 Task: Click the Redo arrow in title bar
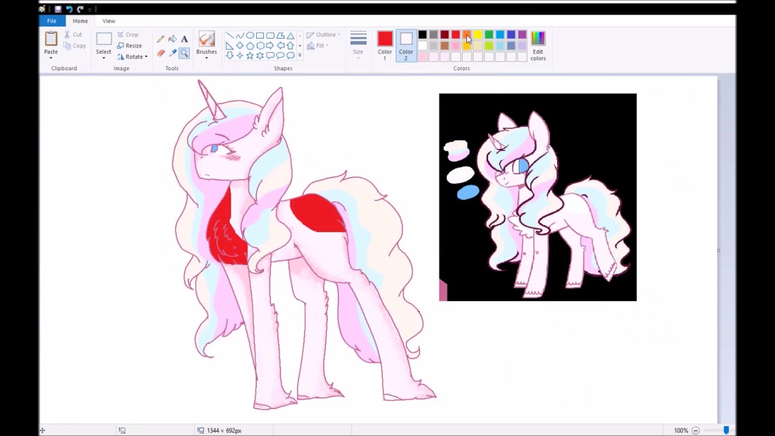click(80, 9)
